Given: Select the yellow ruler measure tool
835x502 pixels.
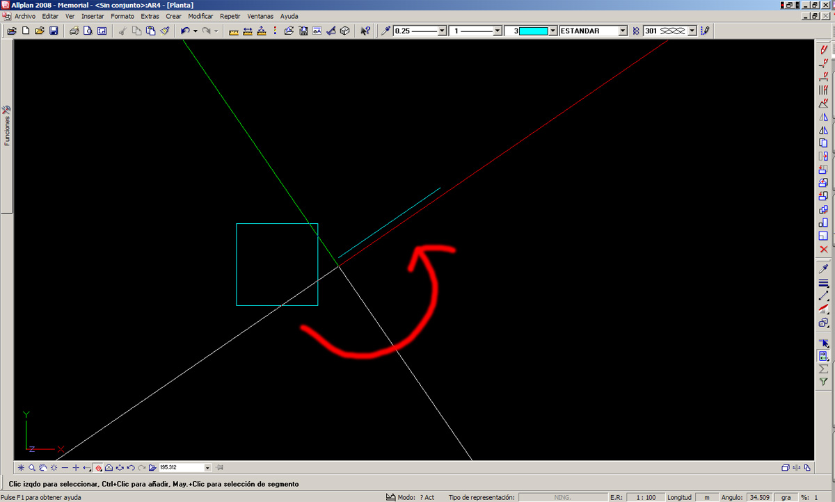Looking at the screenshot, I should [x=233, y=31].
